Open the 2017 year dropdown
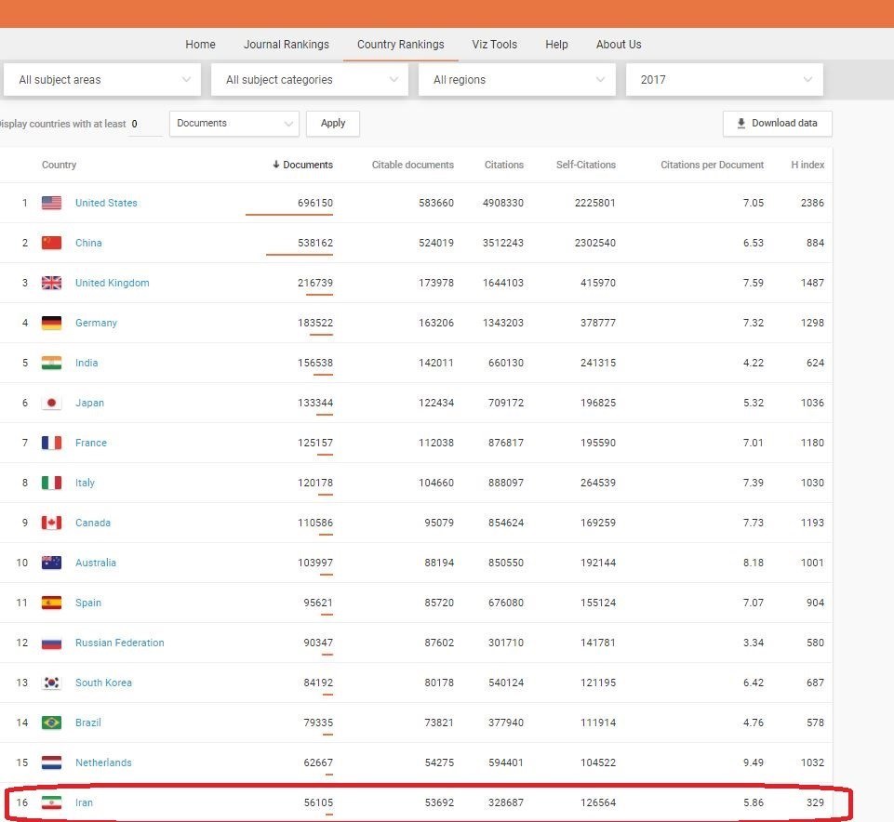Viewport: 894px width, 822px height. pyautogui.click(x=724, y=80)
